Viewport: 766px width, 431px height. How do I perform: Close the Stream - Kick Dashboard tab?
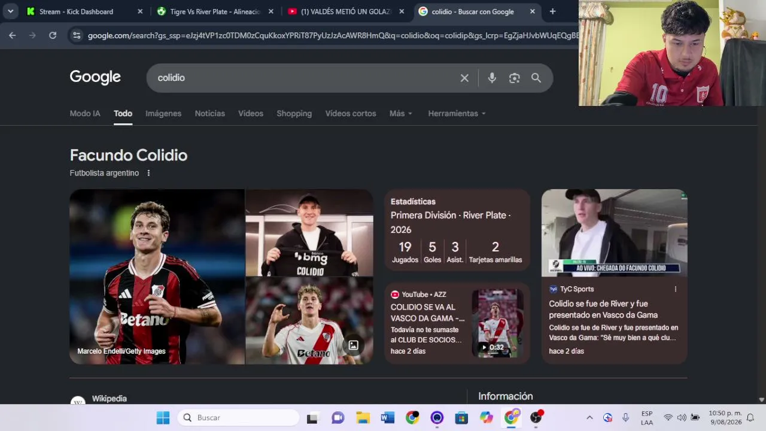[x=140, y=11]
